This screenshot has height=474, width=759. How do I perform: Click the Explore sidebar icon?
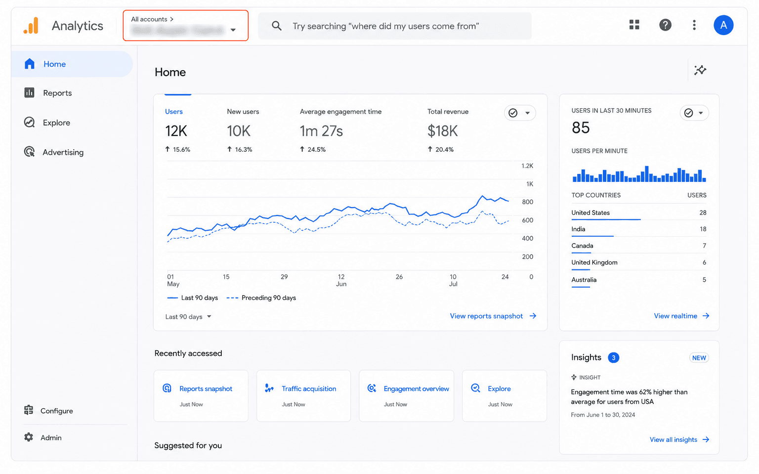coord(29,122)
